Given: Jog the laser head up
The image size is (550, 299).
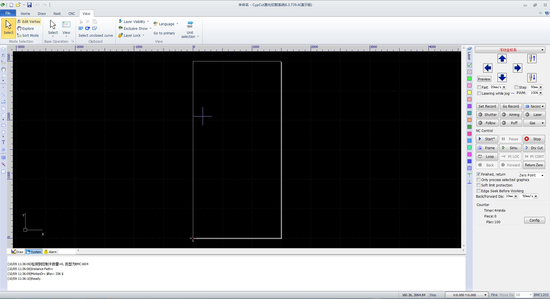Looking at the screenshot, I should [502, 59].
